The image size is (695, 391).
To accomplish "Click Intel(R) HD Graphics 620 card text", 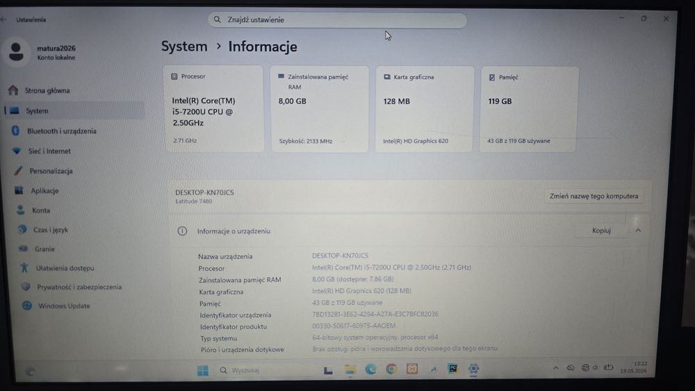I will point(416,141).
